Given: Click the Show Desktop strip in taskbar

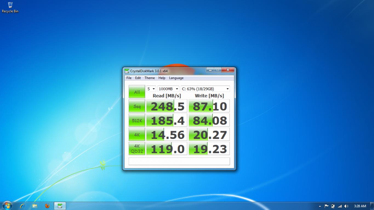Looking at the screenshot, I should tap(372, 206).
